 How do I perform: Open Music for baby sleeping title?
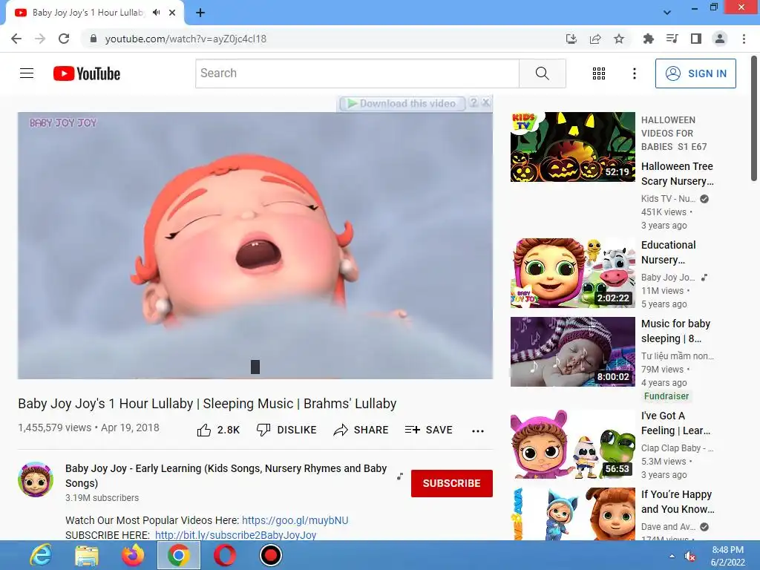pyautogui.click(x=675, y=331)
